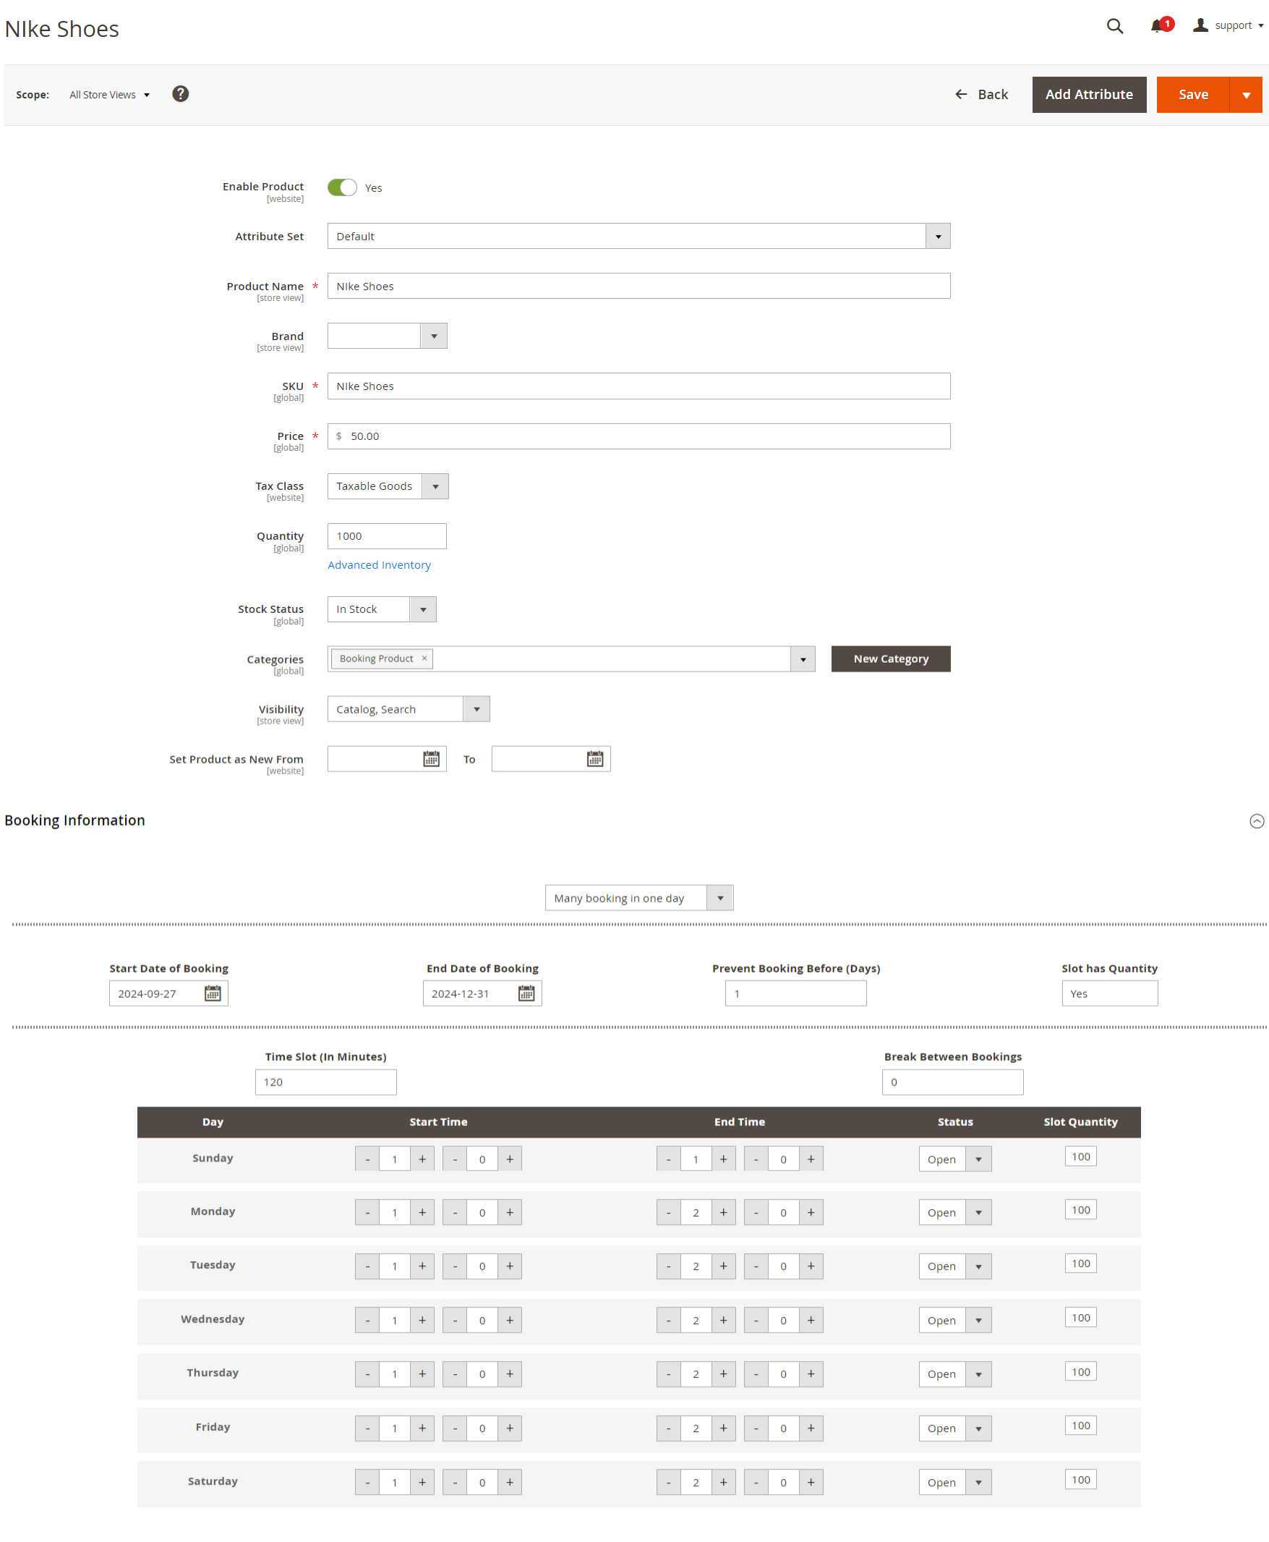Click the orange Save button

pyautogui.click(x=1192, y=94)
